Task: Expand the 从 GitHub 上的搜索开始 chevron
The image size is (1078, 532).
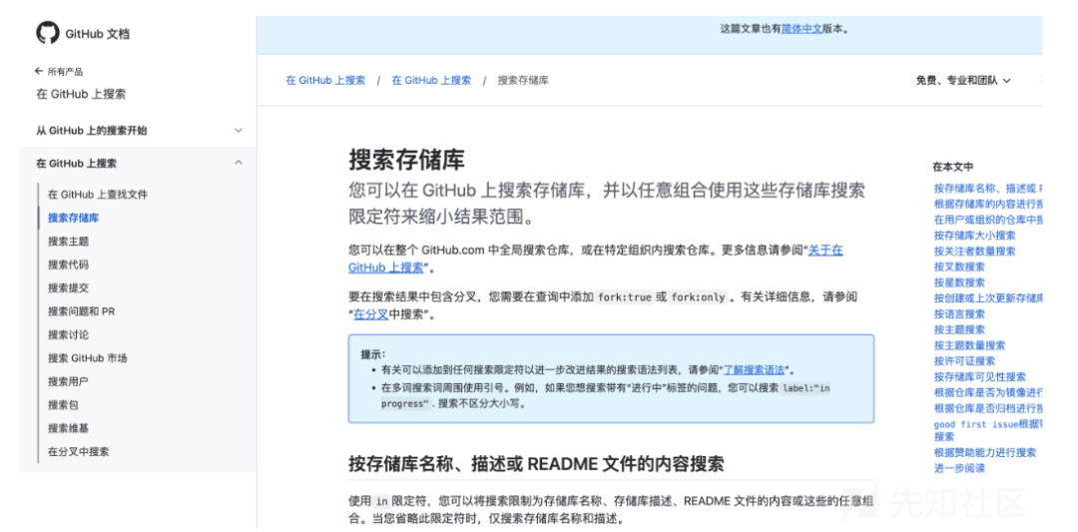Action: 239,130
